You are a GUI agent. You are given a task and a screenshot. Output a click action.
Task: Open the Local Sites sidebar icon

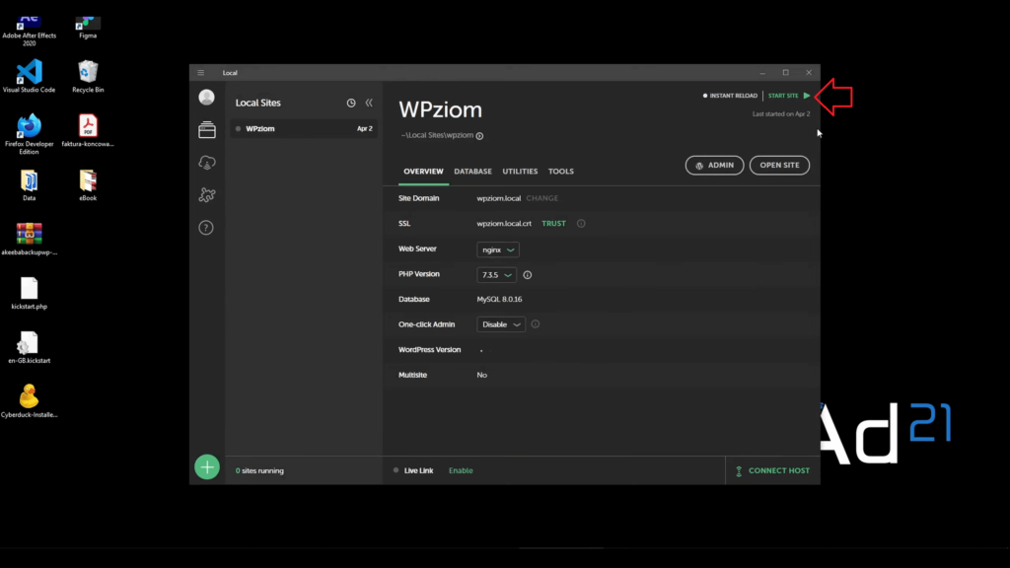coord(206,130)
